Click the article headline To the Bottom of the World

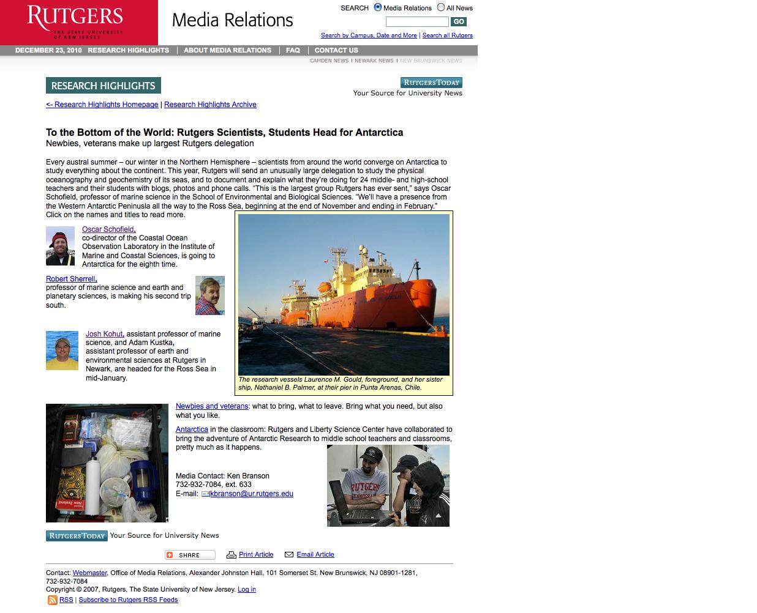224,132
